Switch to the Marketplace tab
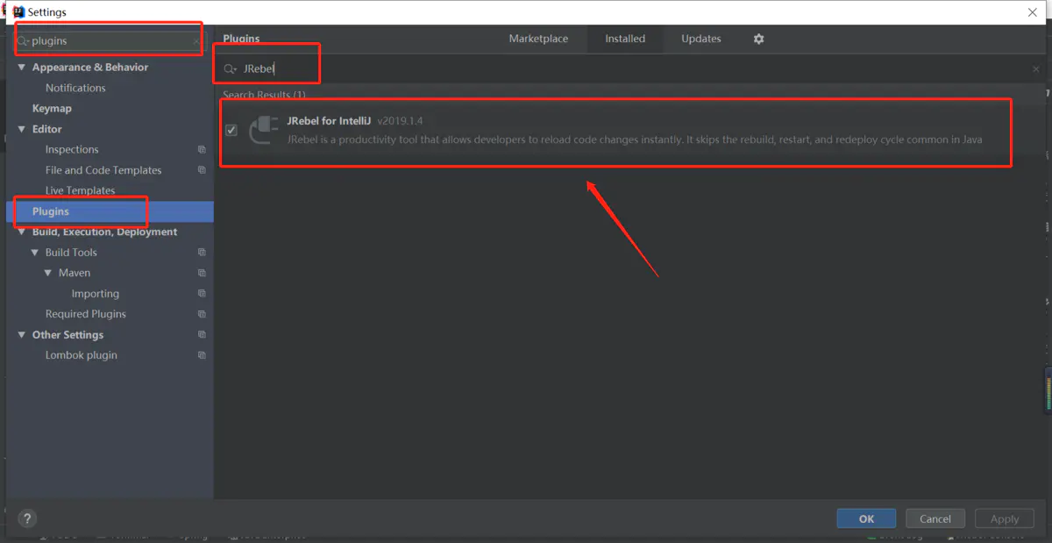 click(538, 39)
